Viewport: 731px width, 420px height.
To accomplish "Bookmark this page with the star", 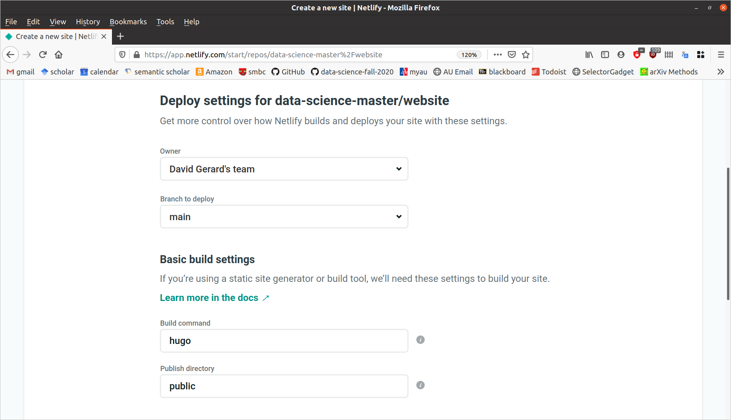I will coord(526,55).
